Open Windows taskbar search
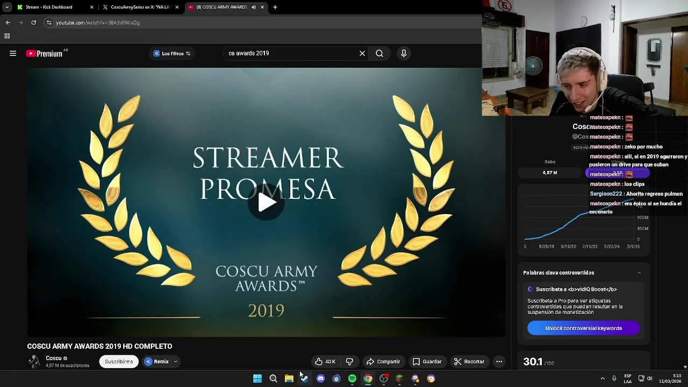The height and width of the screenshot is (387, 688). [273, 378]
